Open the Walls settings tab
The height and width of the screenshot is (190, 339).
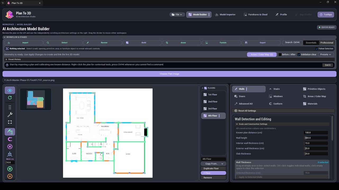(x=249, y=89)
